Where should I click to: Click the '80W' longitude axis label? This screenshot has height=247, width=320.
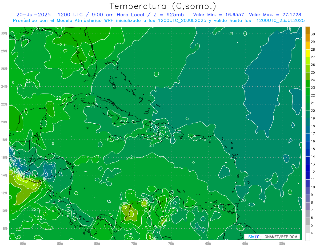click(97, 244)
